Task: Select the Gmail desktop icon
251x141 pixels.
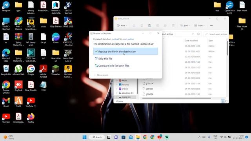Action: click(x=6, y=102)
